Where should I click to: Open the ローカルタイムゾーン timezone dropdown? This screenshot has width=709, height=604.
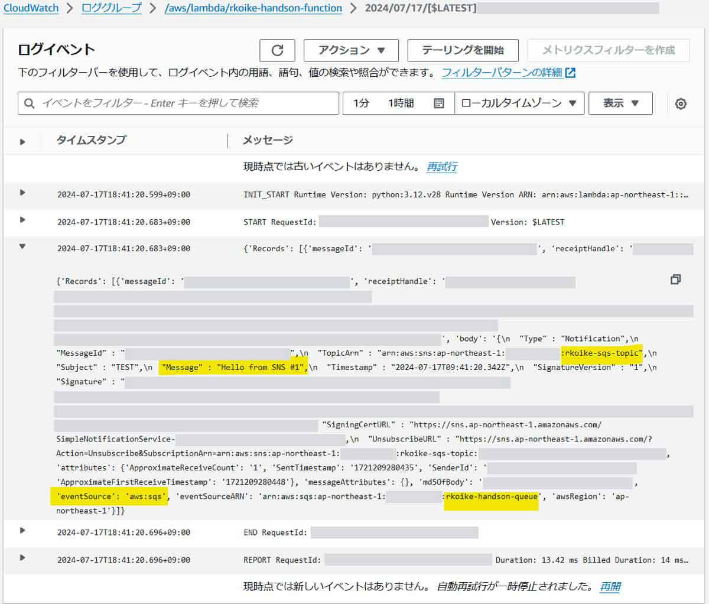(519, 103)
